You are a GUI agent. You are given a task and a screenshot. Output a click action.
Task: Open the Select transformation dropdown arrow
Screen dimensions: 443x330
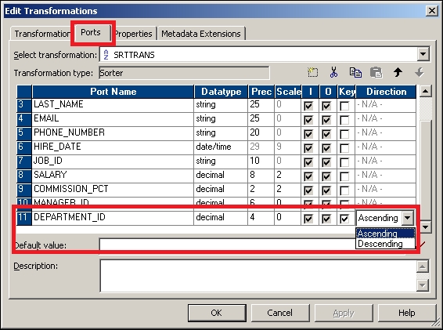click(423, 54)
